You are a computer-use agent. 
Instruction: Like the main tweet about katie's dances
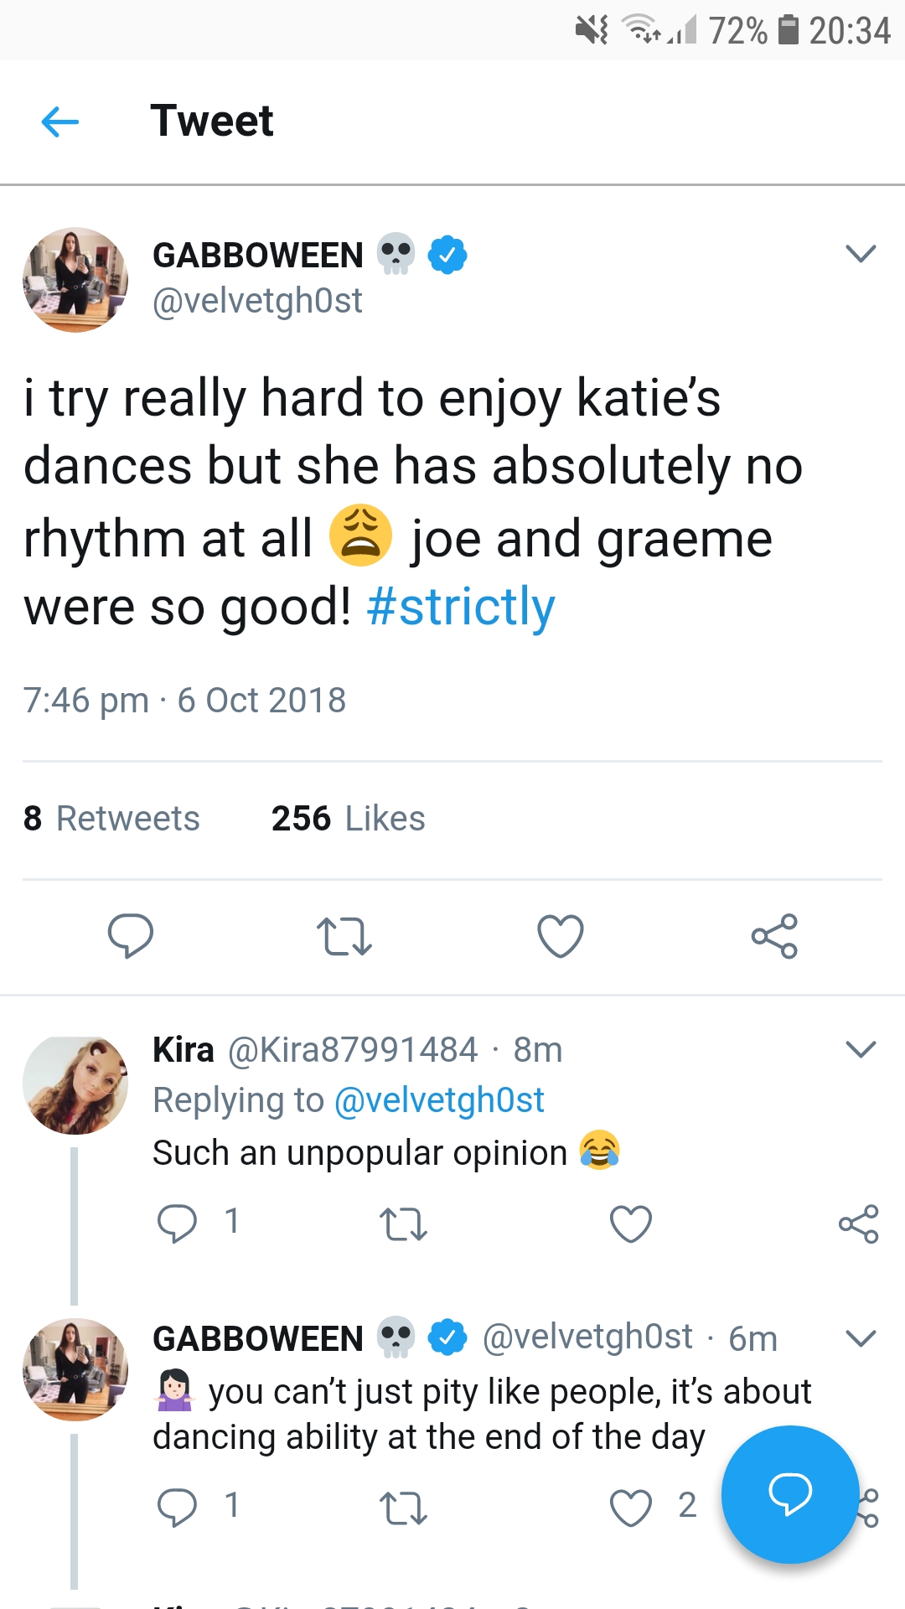pos(560,936)
